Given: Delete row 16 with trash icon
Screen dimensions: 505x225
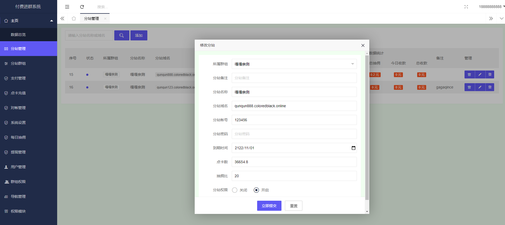Looking at the screenshot, I should tap(470, 87).
